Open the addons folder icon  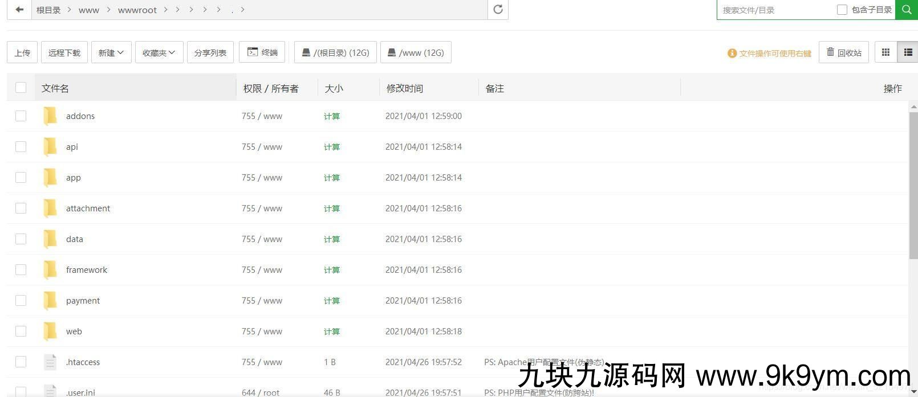click(50, 116)
